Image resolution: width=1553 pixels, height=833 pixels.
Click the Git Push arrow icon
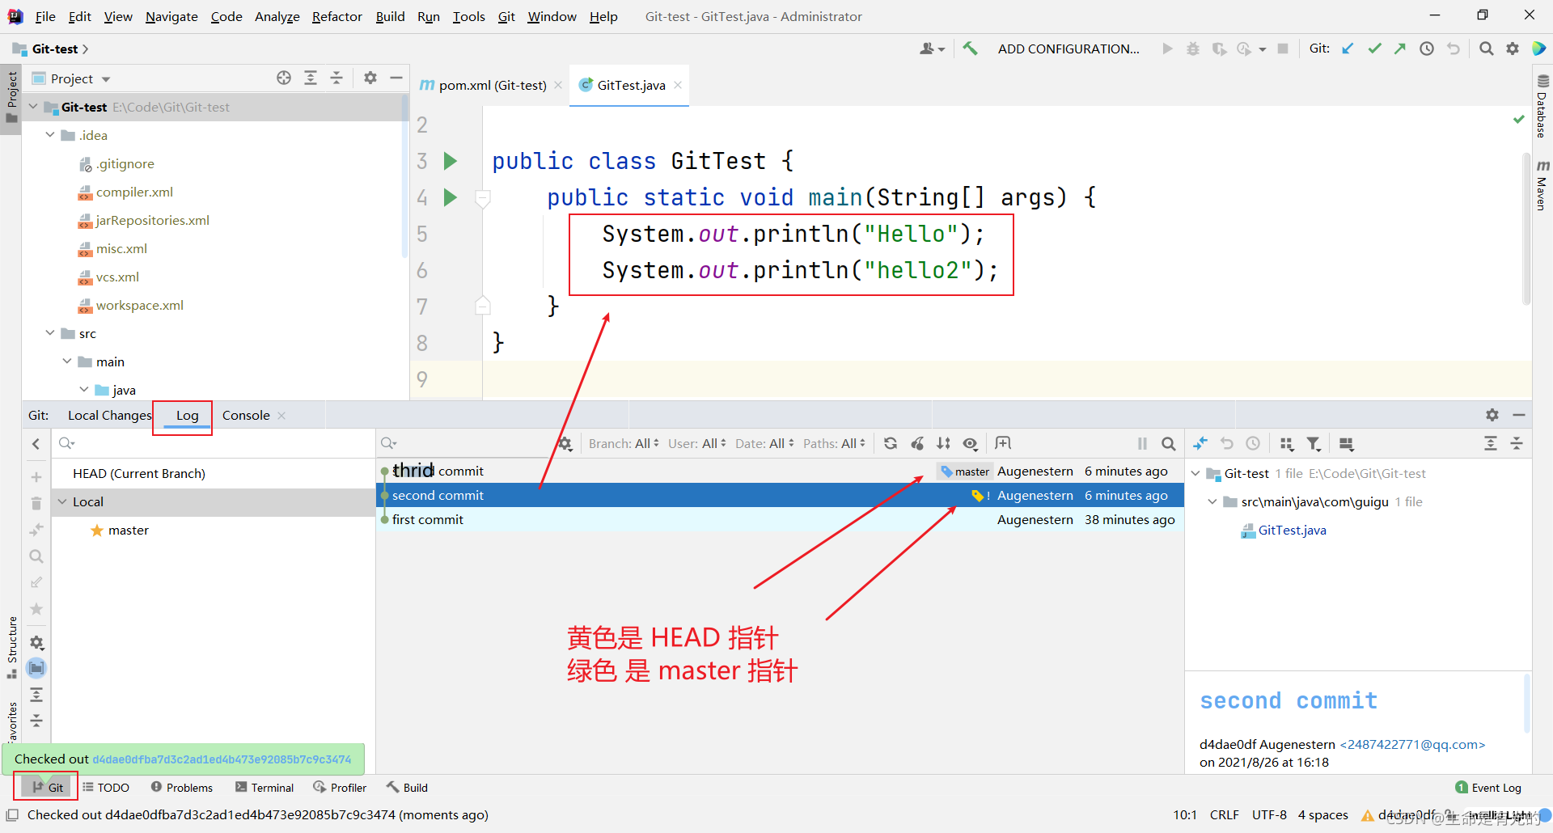(1400, 49)
